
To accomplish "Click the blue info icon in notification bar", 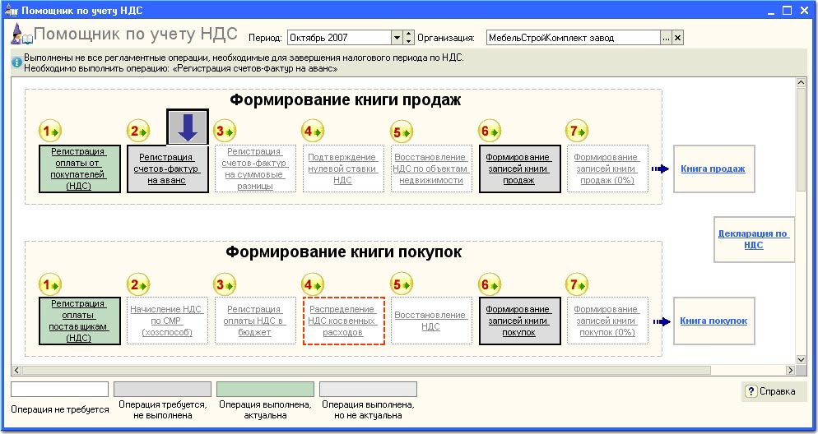I will point(17,62).
